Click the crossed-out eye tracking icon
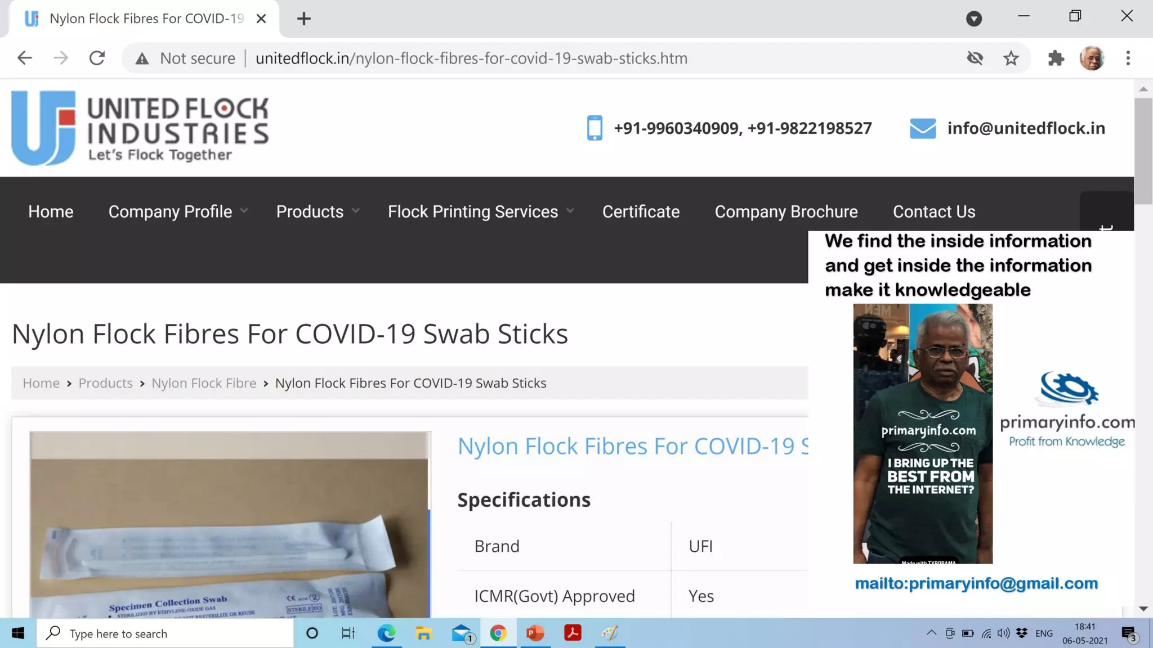The width and height of the screenshot is (1153, 648). [975, 58]
